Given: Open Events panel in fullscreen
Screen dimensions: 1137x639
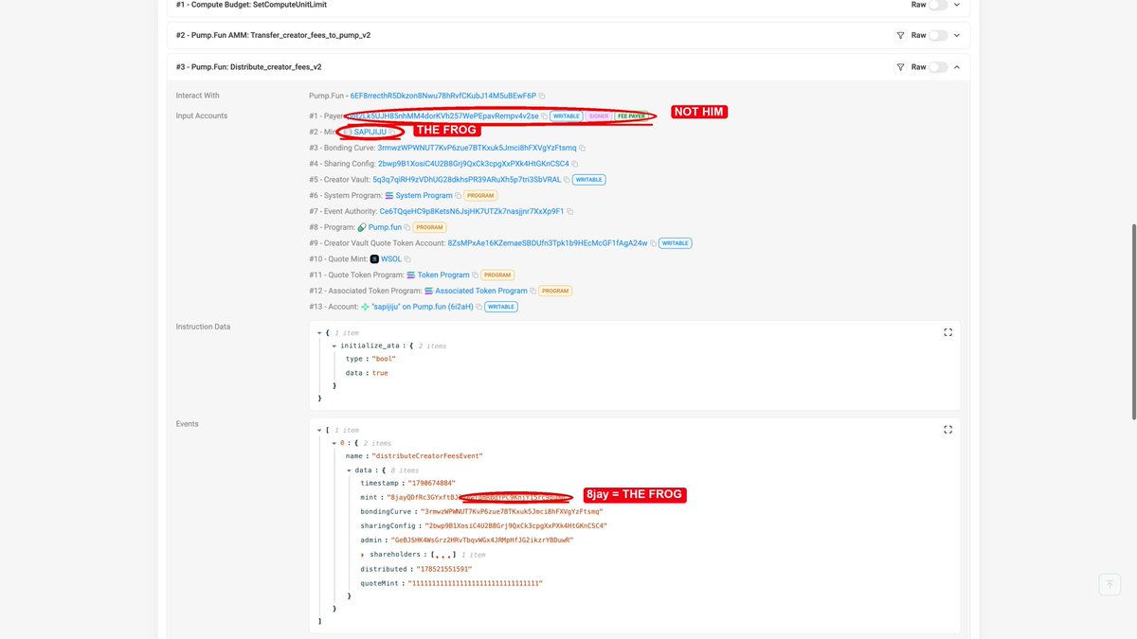Looking at the screenshot, I should [x=947, y=430].
